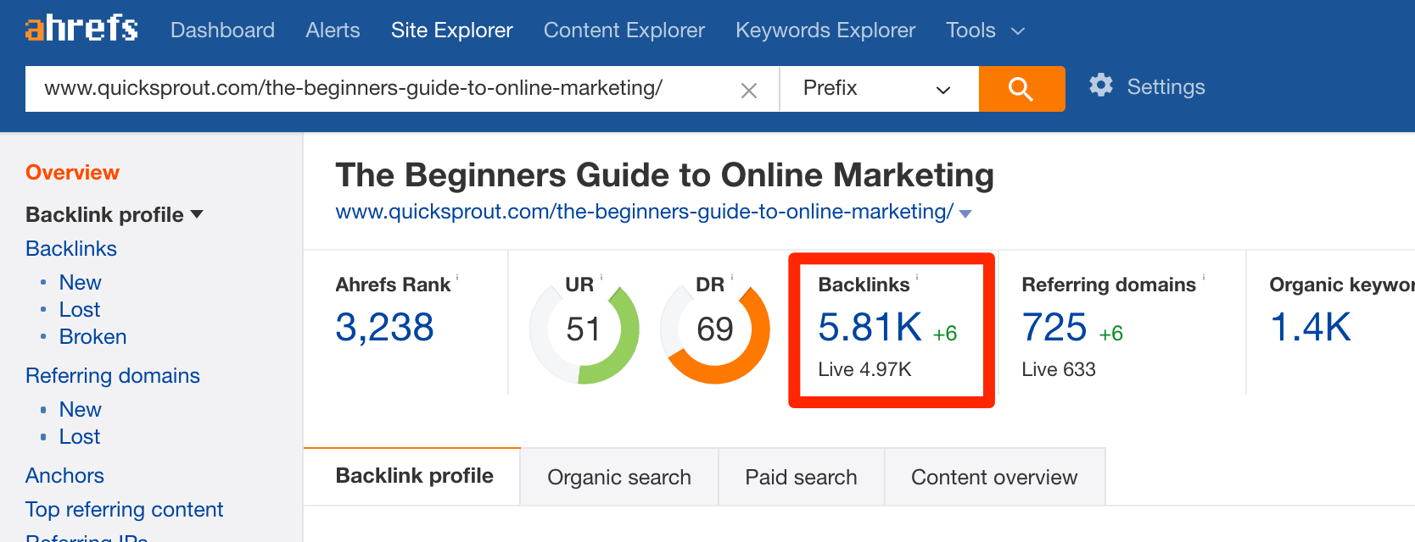Click the Live 4.97K text
Image resolution: width=1415 pixels, height=542 pixels.
click(864, 369)
